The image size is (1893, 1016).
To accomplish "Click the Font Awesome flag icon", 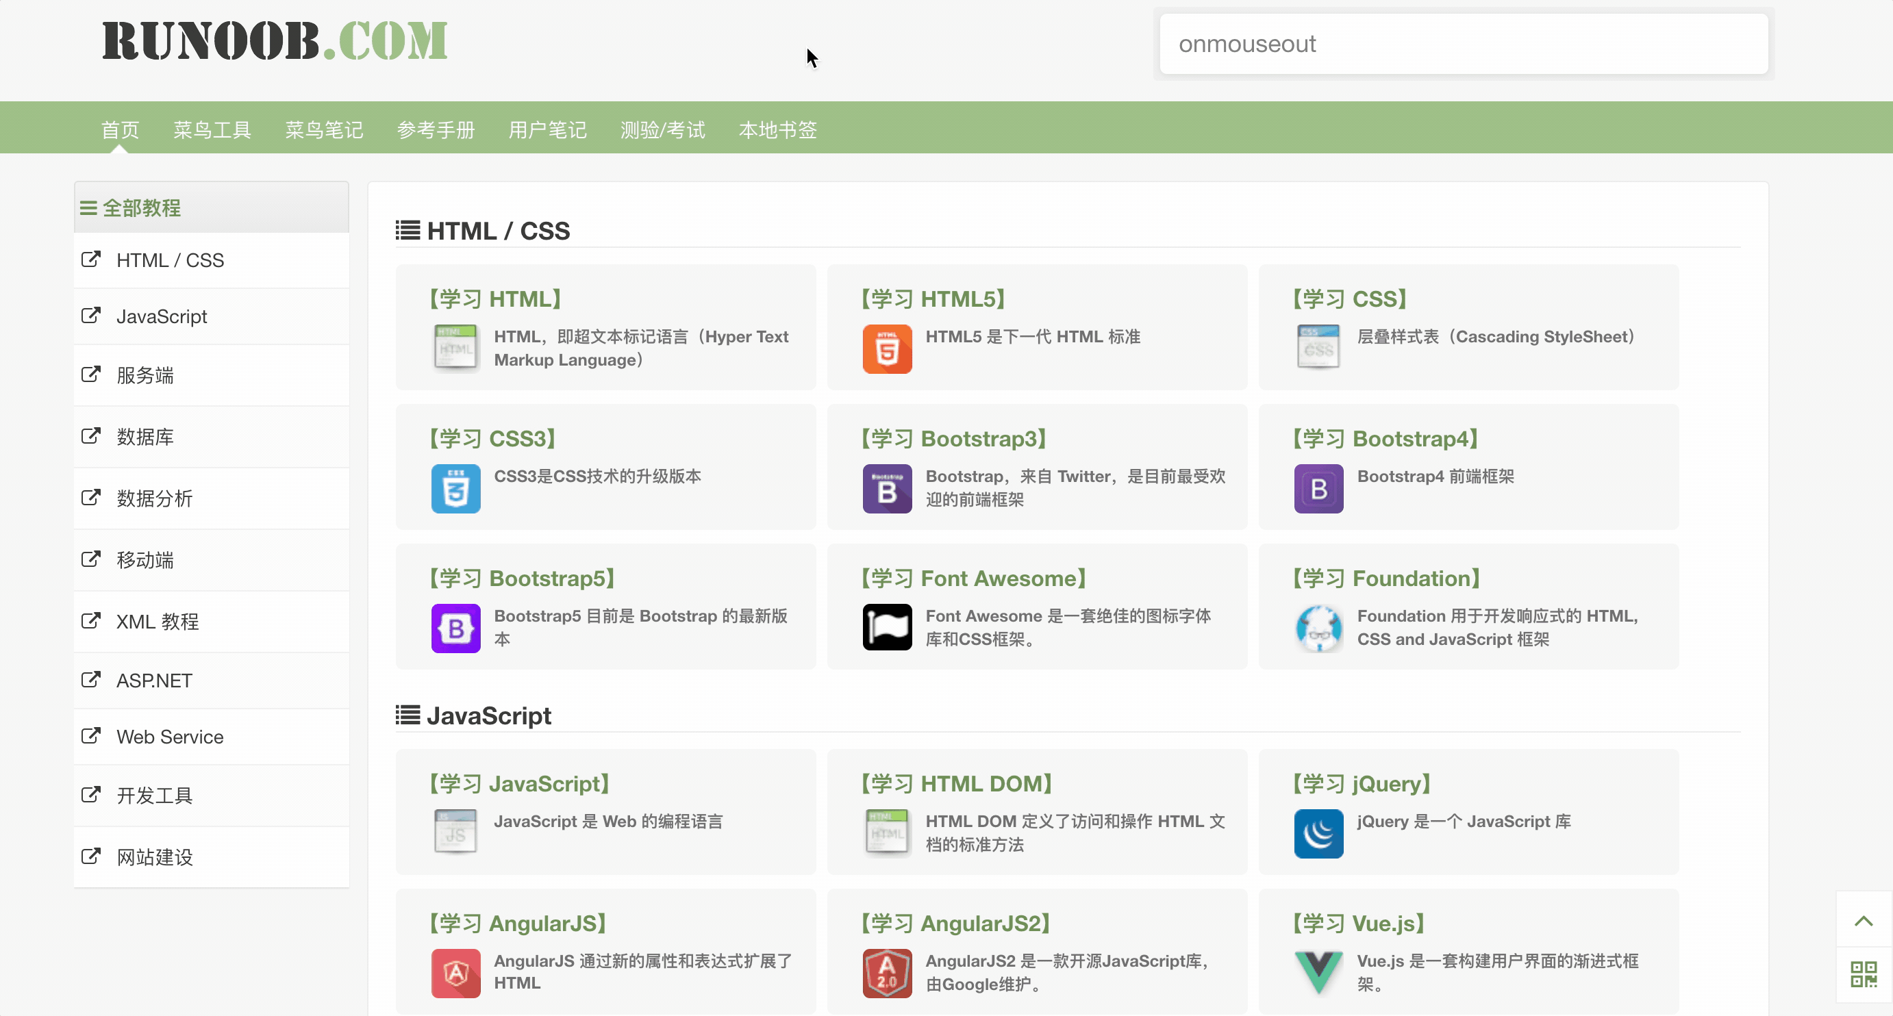I will coord(887,628).
